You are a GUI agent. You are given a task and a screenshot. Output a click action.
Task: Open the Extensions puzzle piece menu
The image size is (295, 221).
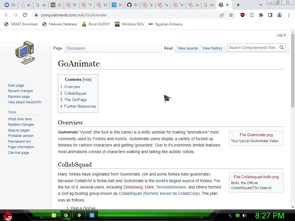pyautogui.click(x=261, y=15)
